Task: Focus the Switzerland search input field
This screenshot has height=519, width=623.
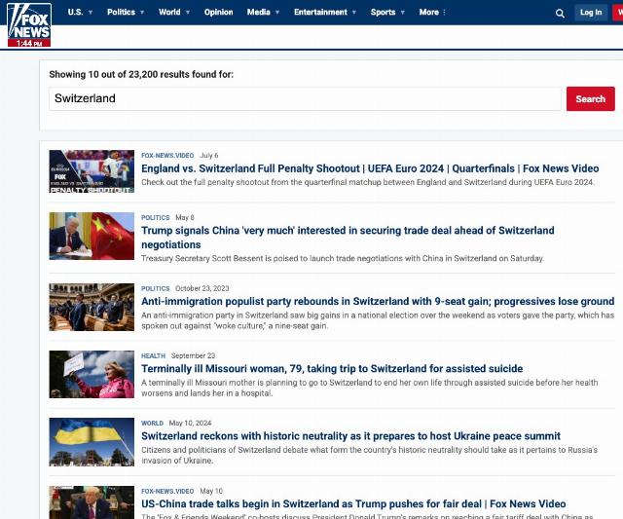Action: [305, 98]
